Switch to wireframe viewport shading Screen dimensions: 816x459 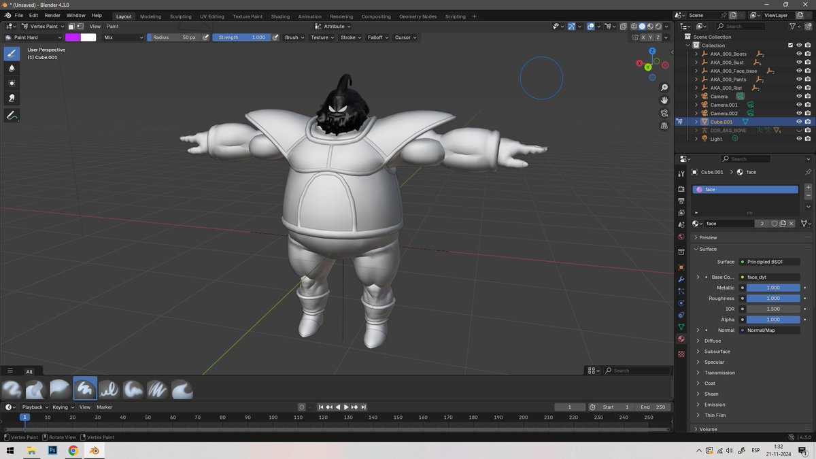(x=634, y=27)
